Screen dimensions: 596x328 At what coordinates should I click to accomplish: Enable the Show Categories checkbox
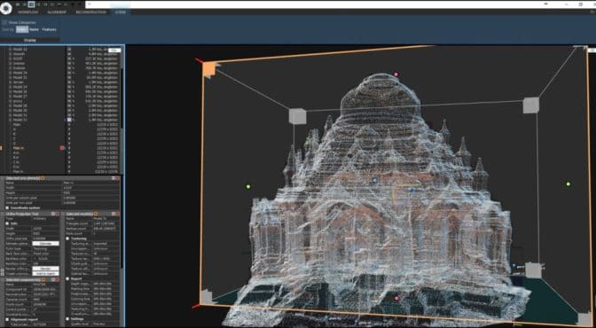tap(4, 22)
